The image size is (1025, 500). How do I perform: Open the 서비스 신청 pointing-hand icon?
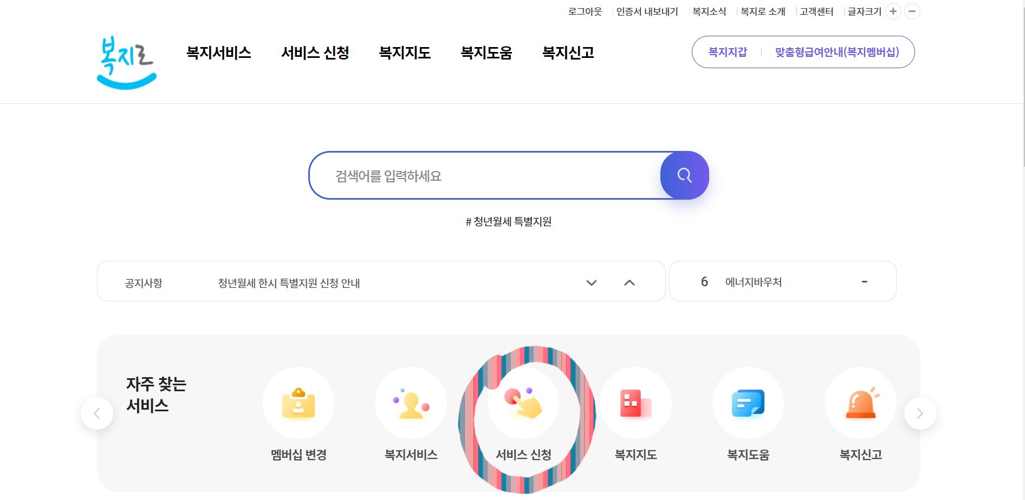pos(523,403)
